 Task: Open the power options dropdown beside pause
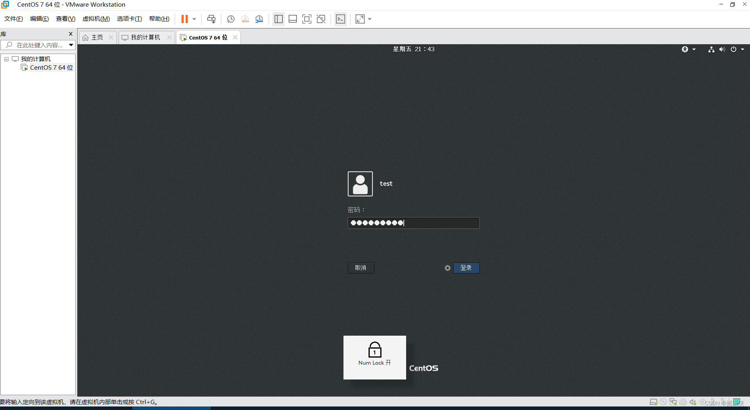(x=194, y=19)
